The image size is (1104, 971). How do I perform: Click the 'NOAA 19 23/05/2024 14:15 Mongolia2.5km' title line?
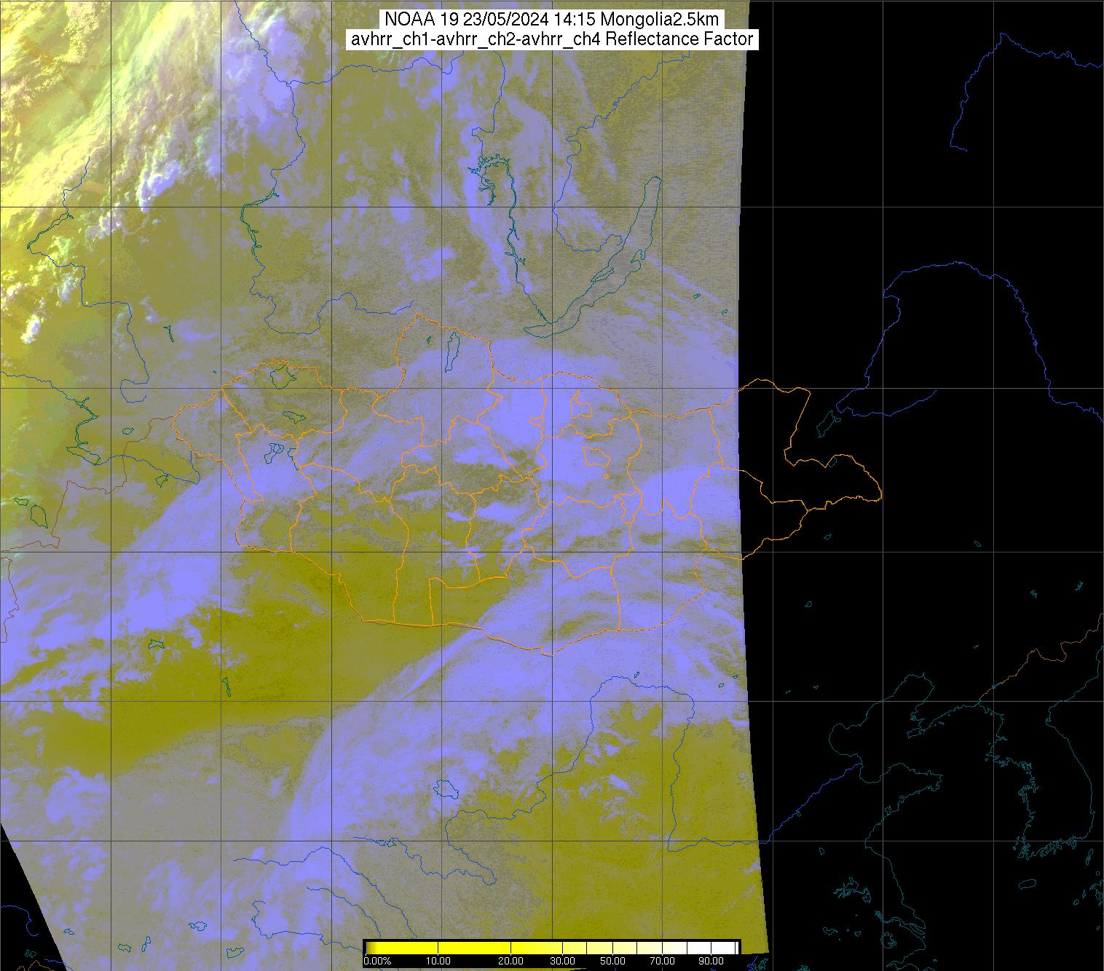552,20
